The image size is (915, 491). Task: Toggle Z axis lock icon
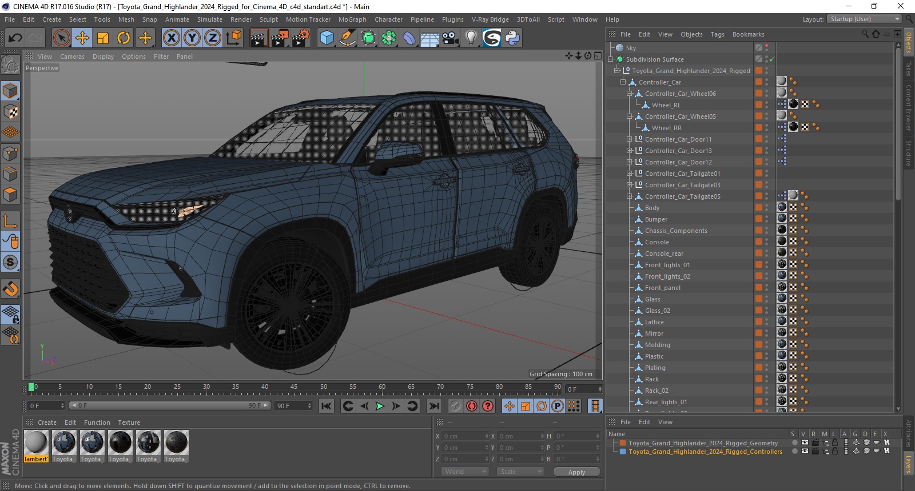click(x=213, y=38)
